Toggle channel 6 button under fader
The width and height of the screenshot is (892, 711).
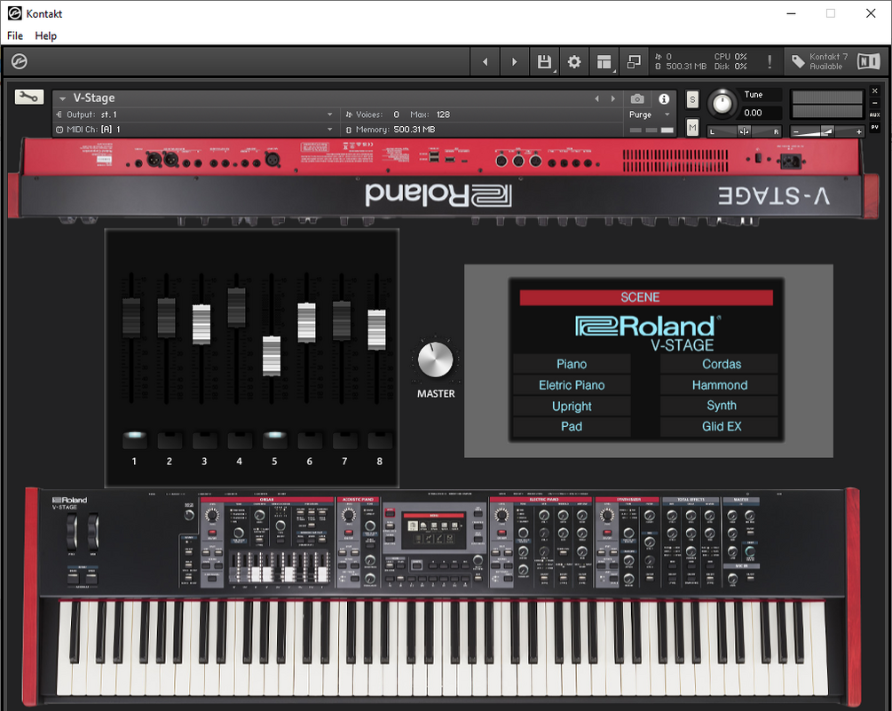(310, 439)
